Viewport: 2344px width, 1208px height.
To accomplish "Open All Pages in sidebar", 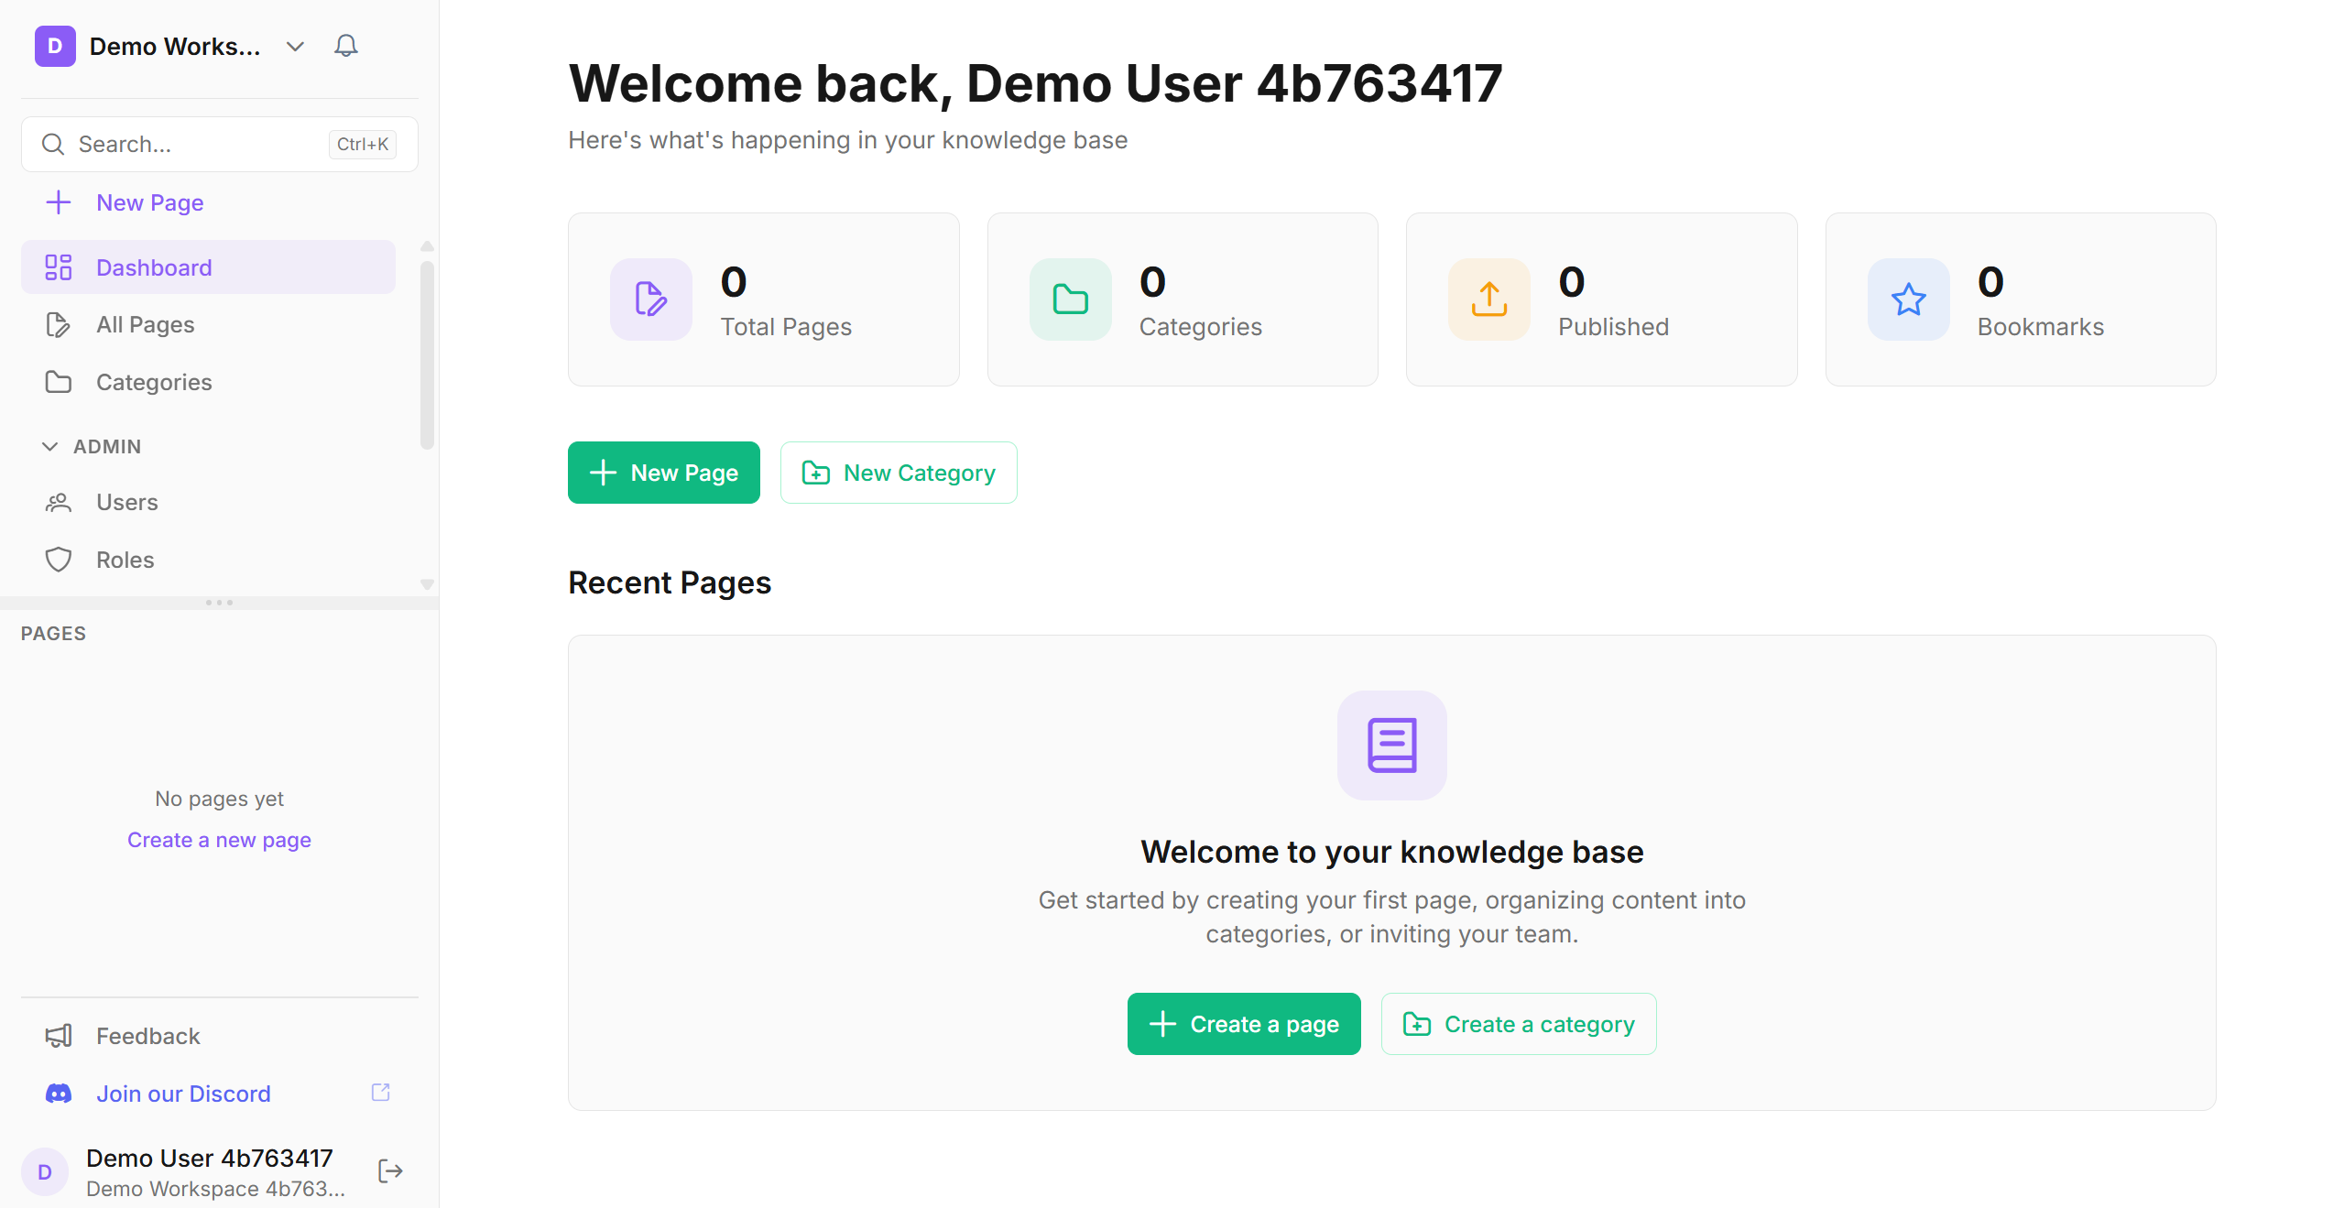I will [145, 324].
